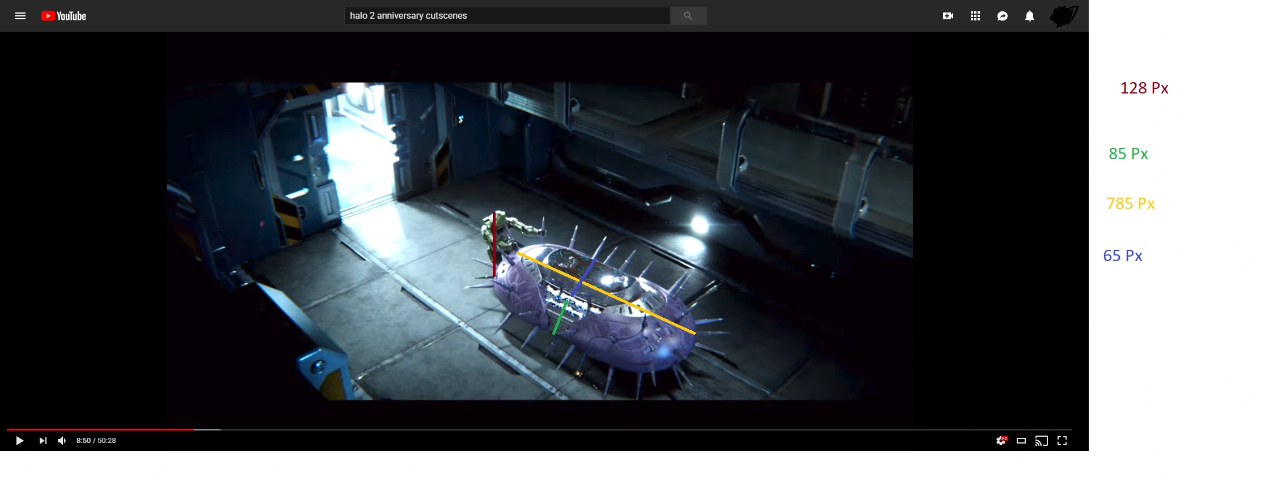
Task: Open the player settings gear
Action: pyautogui.click(x=1002, y=440)
